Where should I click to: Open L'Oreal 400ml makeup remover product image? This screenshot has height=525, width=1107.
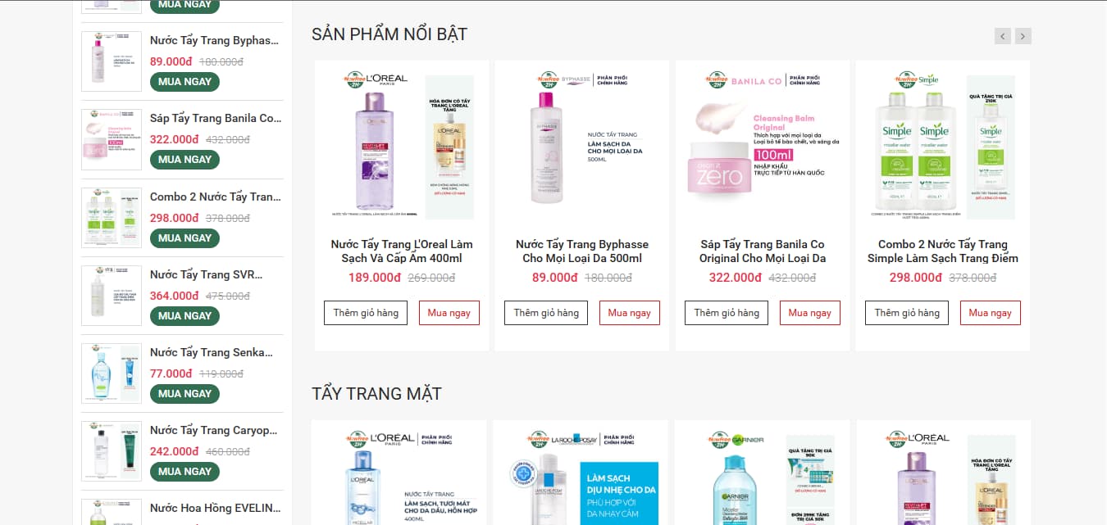click(402, 146)
